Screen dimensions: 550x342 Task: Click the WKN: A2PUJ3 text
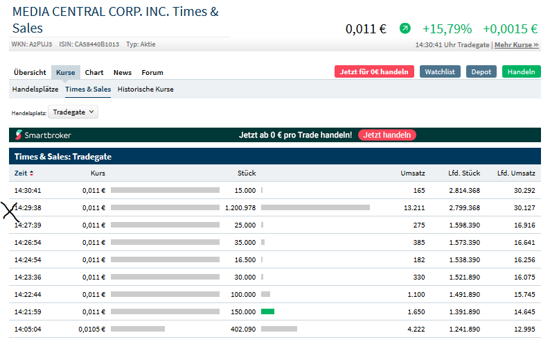click(32, 44)
